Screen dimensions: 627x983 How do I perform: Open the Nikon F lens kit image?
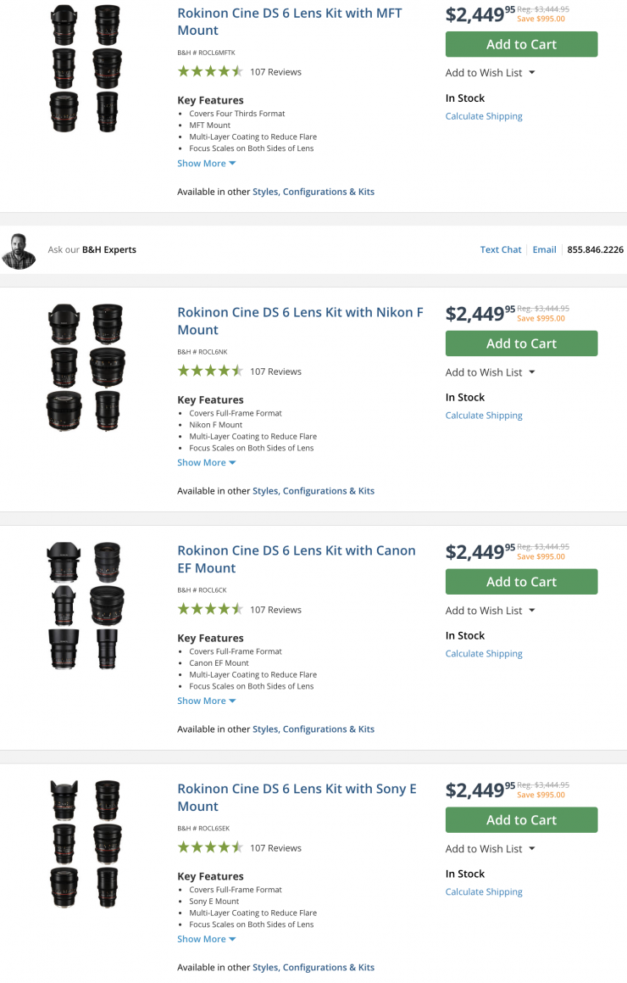pyautogui.click(x=86, y=367)
